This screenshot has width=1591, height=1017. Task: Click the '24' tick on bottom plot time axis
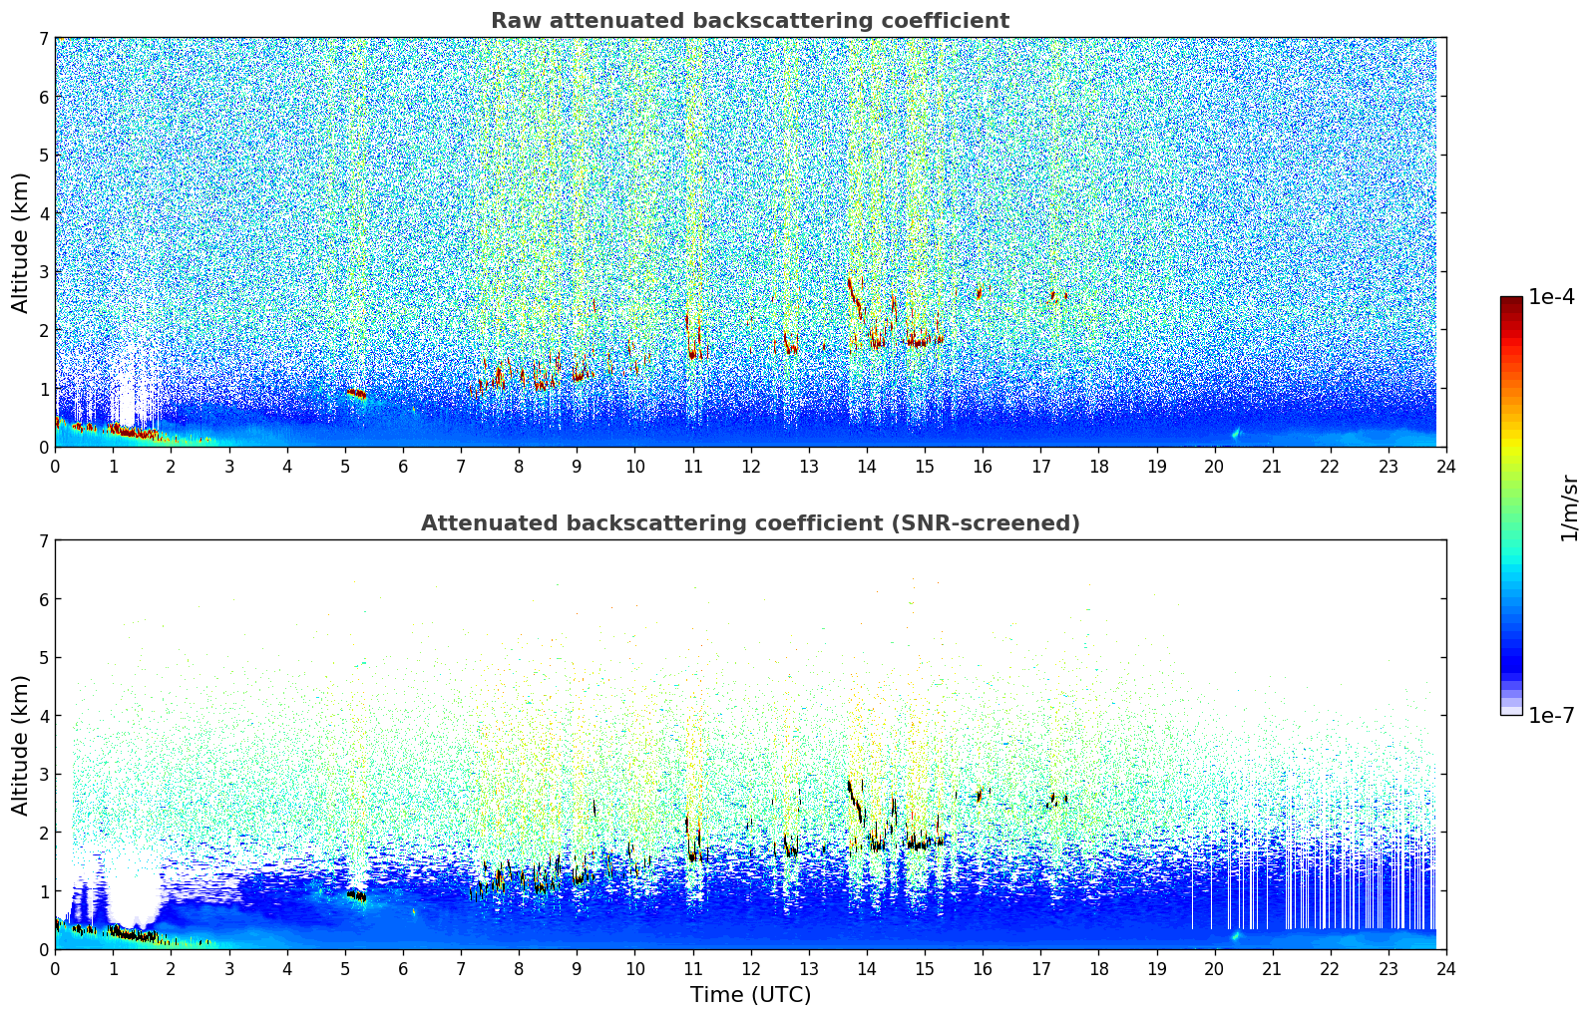[x=1446, y=968]
